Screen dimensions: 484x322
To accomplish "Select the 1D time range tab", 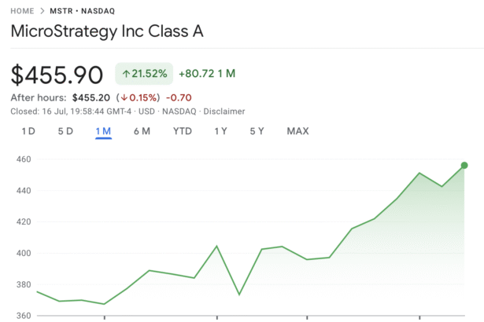I will tap(28, 131).
